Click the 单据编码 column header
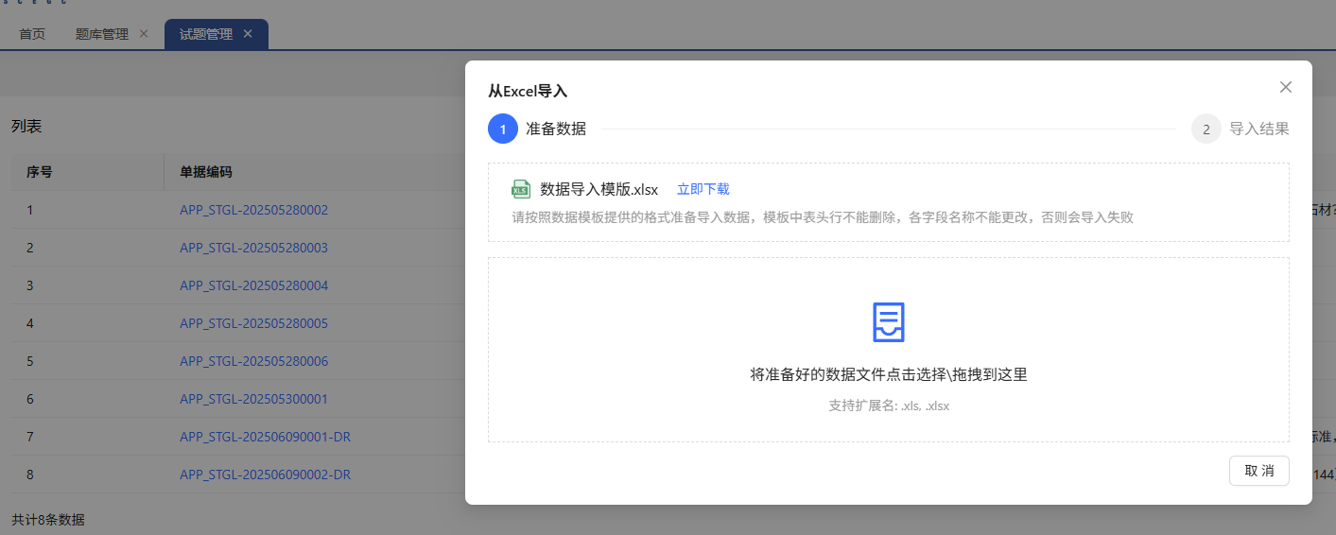The image size is (1336, 535). [x=206, y=172]
